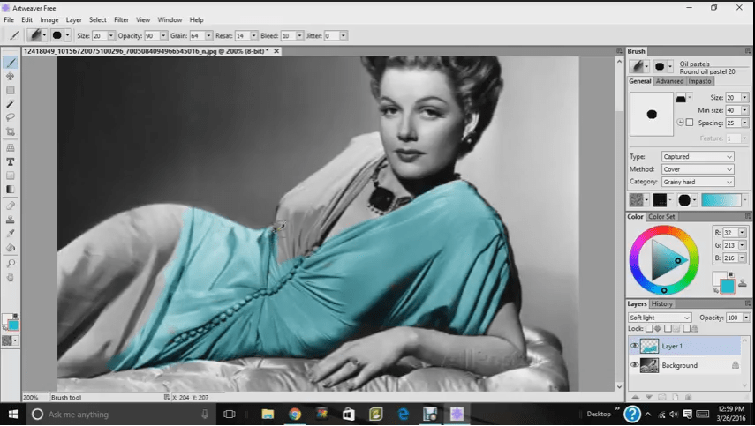Expand the brush Method dropdown
The height and width of the screenshot is (426, 755).
(697, 169)
